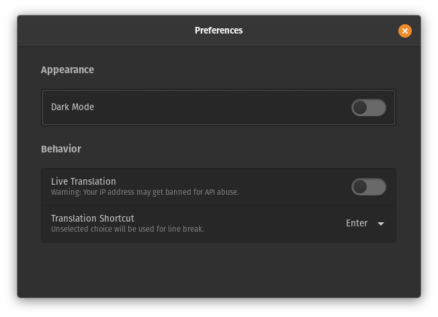Select the Dark Mode label text

pyautogui.click(x=73, y=107)
